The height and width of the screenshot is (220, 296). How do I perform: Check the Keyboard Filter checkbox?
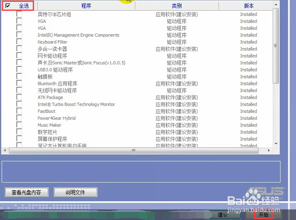(19, 42)
